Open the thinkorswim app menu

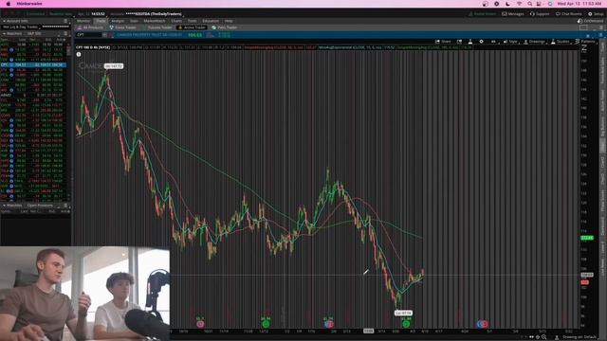coord(29,4)
